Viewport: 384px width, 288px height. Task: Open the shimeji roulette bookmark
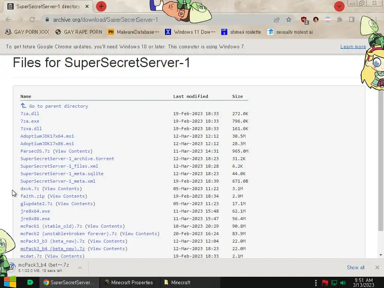coord(241,32)
